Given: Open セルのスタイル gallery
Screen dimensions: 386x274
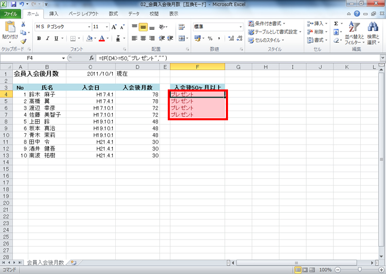Looking at the screenshot, I should (266, 40).
